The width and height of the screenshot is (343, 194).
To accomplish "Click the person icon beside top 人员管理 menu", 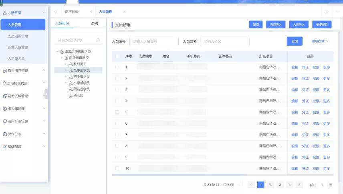I will (x=4, y=13).
